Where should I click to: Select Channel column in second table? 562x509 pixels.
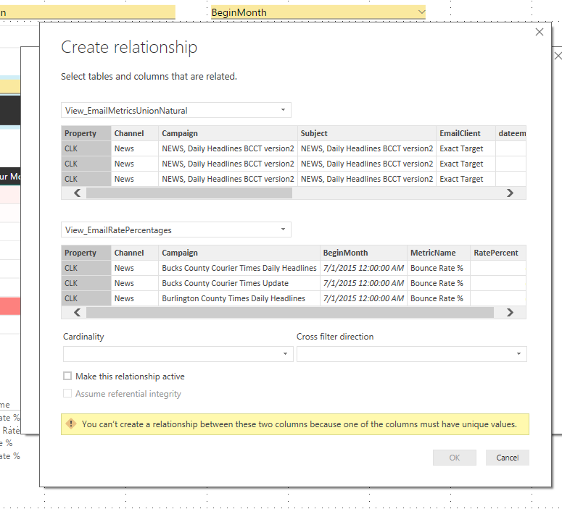click(135, 253)
